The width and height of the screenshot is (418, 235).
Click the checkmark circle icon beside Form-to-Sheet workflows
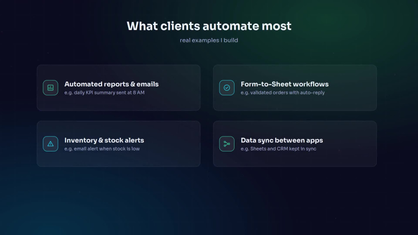tap(227, 88)
